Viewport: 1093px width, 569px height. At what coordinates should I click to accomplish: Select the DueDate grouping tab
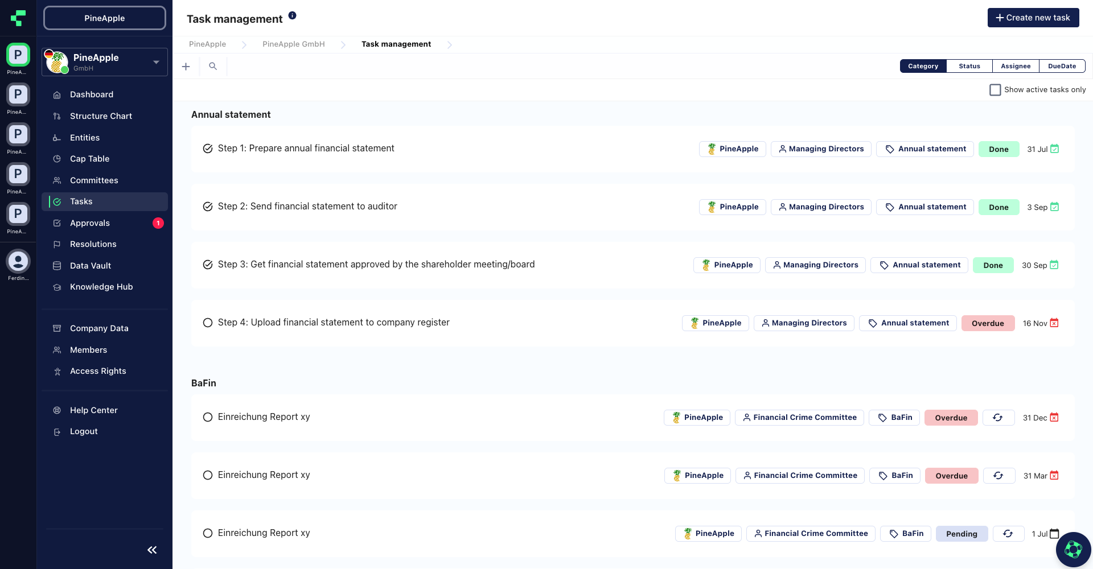click(1062, 66)
